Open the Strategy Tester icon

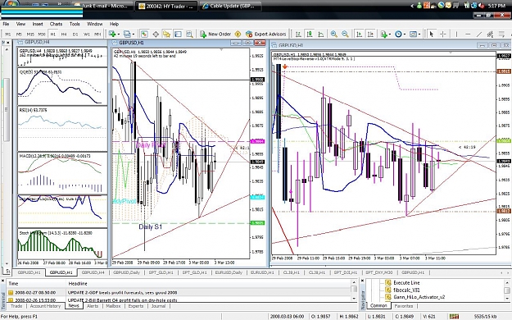189,34
